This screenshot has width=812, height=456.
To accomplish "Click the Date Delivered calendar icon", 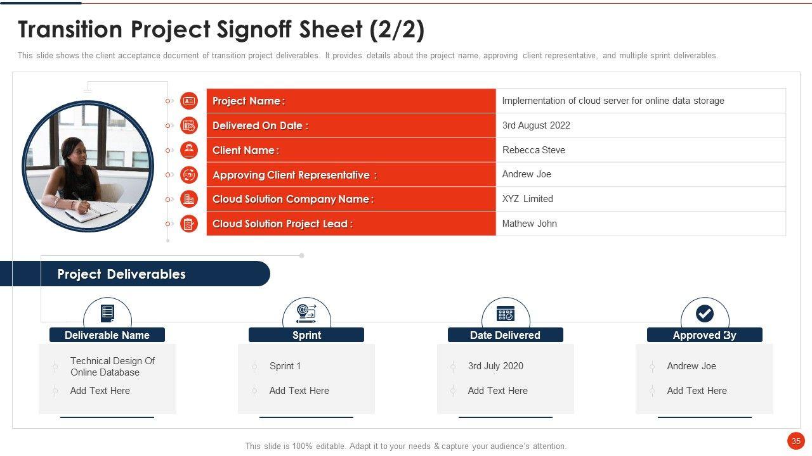I will pos(506,313).
